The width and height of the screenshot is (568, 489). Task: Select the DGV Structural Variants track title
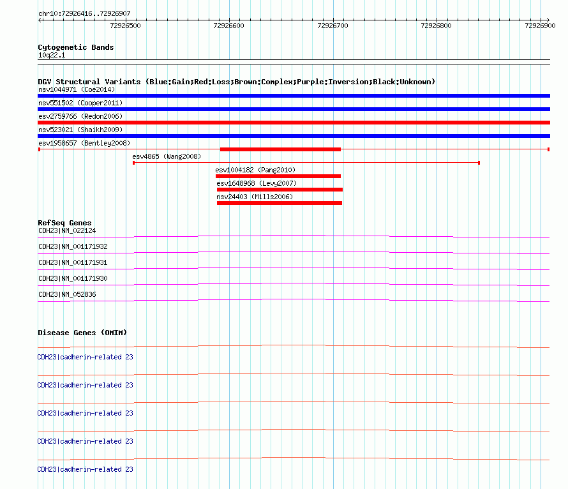tap(237, 82)
